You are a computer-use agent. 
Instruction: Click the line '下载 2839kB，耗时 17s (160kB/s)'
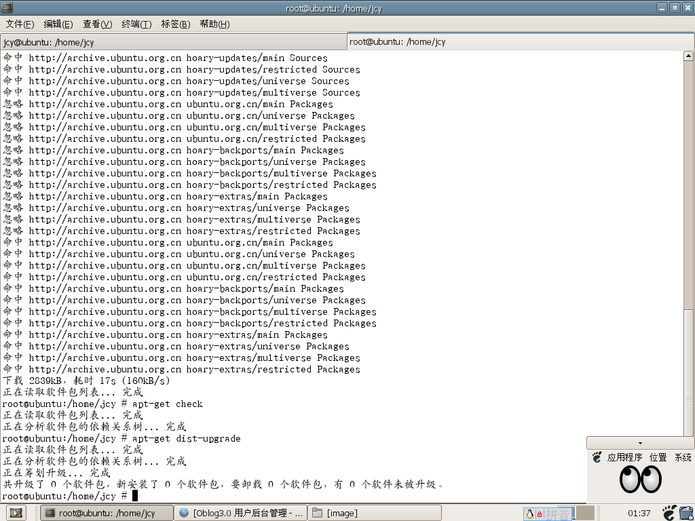[86, 381]
